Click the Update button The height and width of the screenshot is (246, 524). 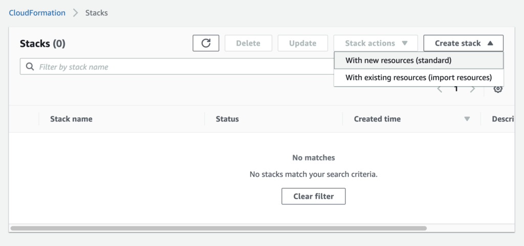click(303, 43)
